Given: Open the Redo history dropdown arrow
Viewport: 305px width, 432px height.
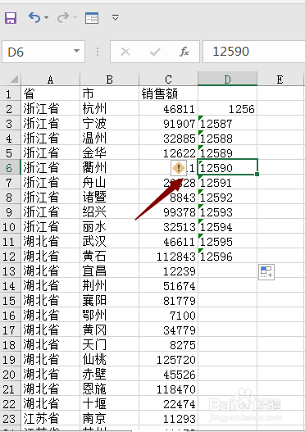Looking at the screenshot, I should coord(75,18).
